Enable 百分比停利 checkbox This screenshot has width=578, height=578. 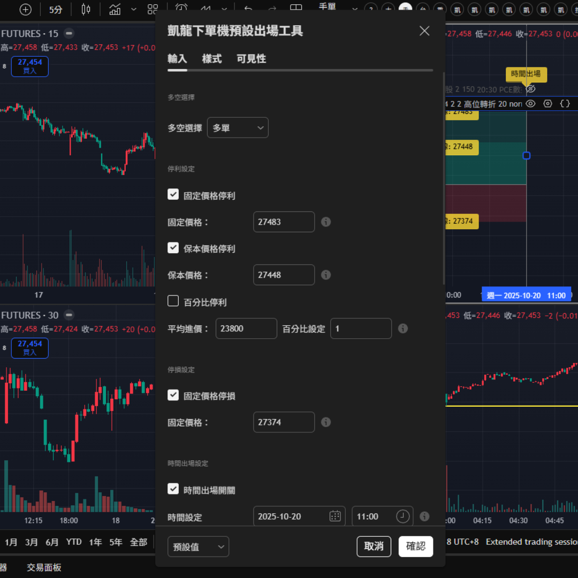coord(173,301)
